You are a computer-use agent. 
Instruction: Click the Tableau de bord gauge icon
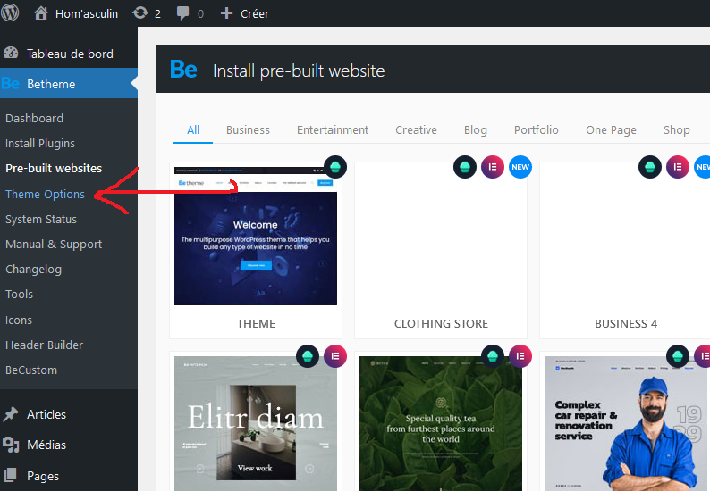click(11, 53)
